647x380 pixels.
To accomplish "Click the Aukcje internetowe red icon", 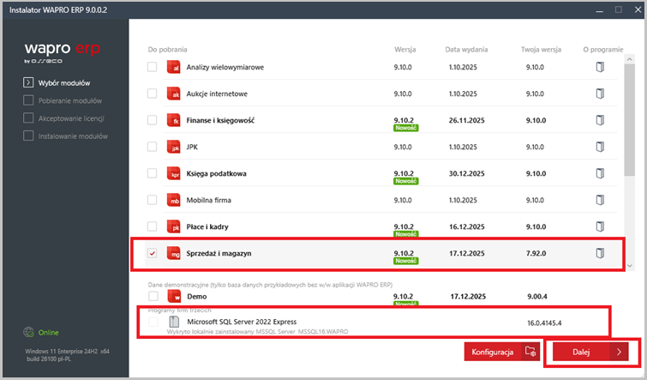I will 174,93.
